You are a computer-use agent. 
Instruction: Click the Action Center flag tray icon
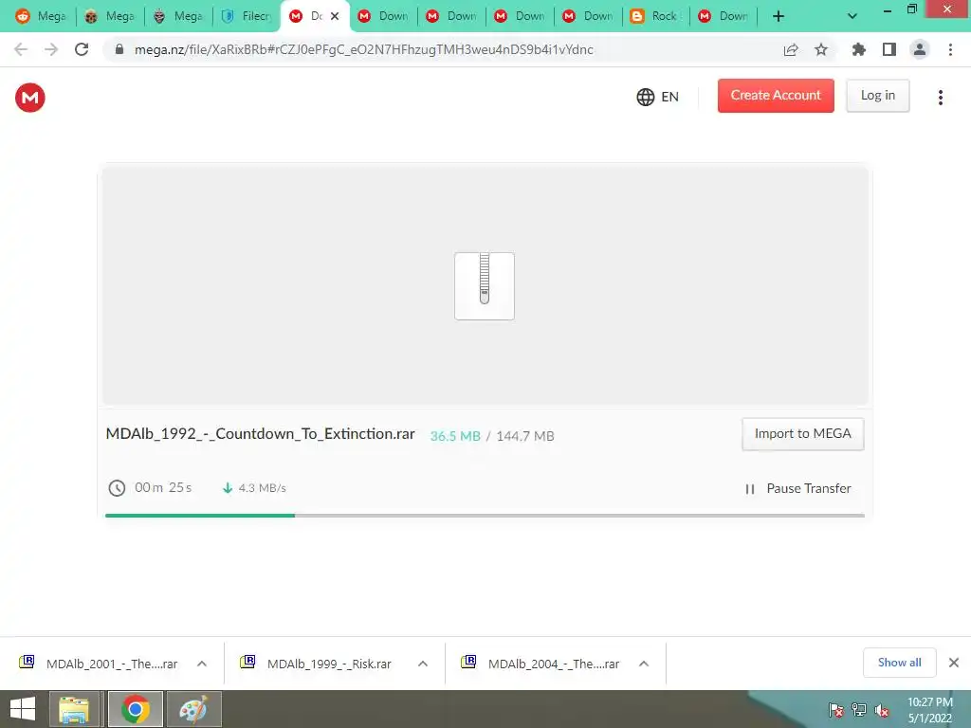point(835,709)
